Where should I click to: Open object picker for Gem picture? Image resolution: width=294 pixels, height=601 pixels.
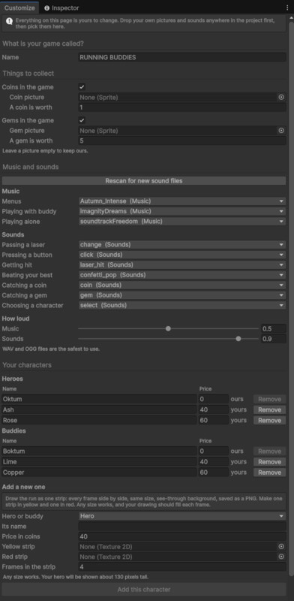pyautogui.click(x=281, y=131)
